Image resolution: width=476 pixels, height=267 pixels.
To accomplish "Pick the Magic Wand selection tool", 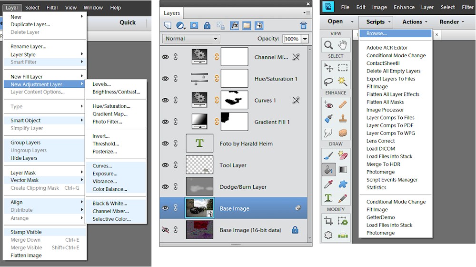I will click(342, 81).
